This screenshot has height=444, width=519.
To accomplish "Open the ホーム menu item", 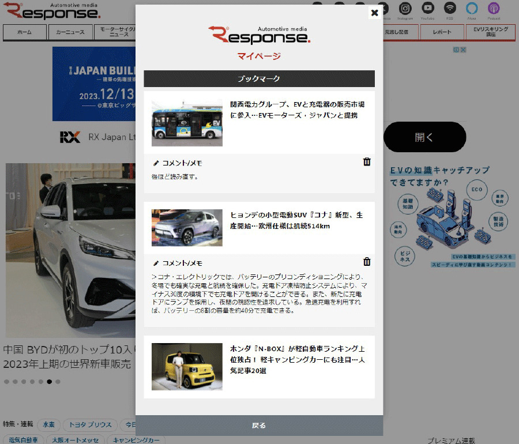I will [x=24, y=32].
